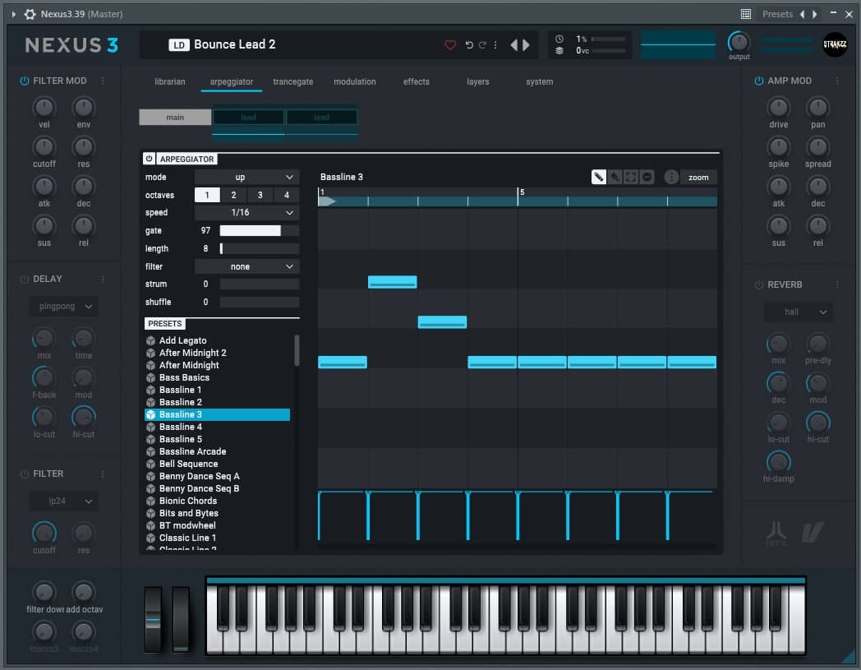Toggle the AMP MOD power button

click(759, 81)
